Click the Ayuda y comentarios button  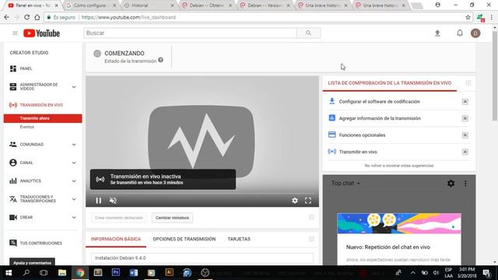tap(32, 262)
